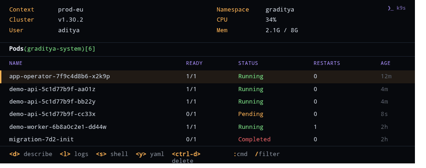Click the <l> logs shortcut hint

(74, 154)
